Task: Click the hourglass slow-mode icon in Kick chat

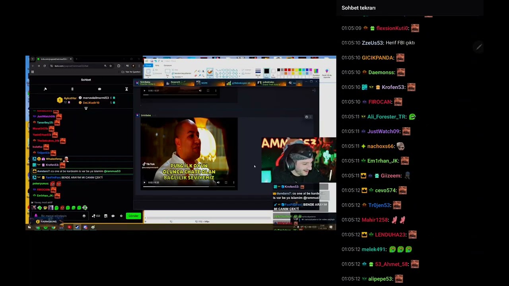Action: (x=126, y=89)
